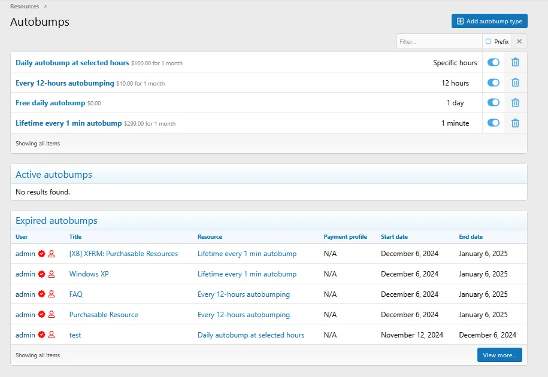Delete the Every 12-hours autobumping type

[x=515, y=83]
